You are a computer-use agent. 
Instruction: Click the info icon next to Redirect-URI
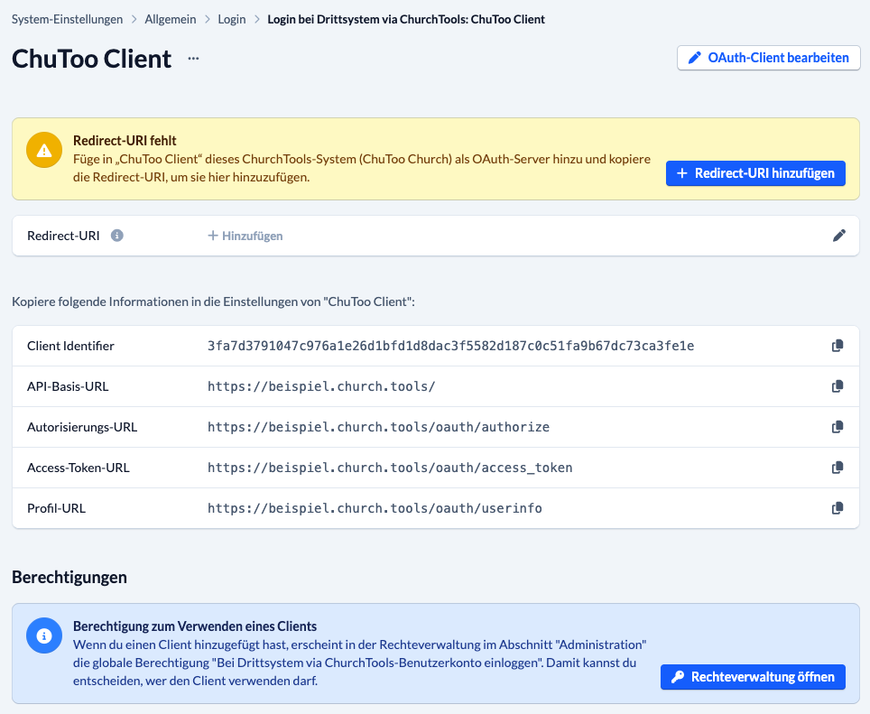point(116,236)
